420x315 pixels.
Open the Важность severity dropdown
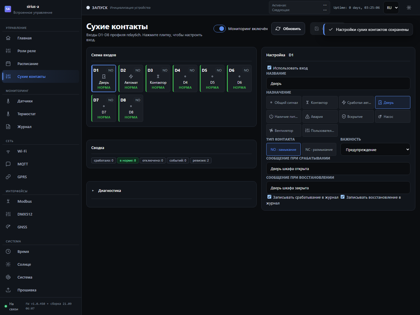click(375, 149)
